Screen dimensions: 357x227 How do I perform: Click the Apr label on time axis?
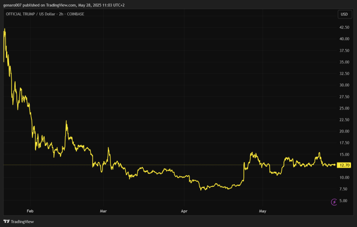click(x=184, y=211)
